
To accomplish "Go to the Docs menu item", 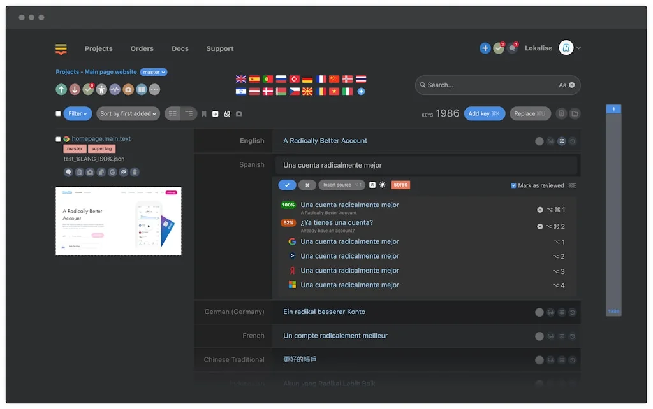I will coord(180,48).
